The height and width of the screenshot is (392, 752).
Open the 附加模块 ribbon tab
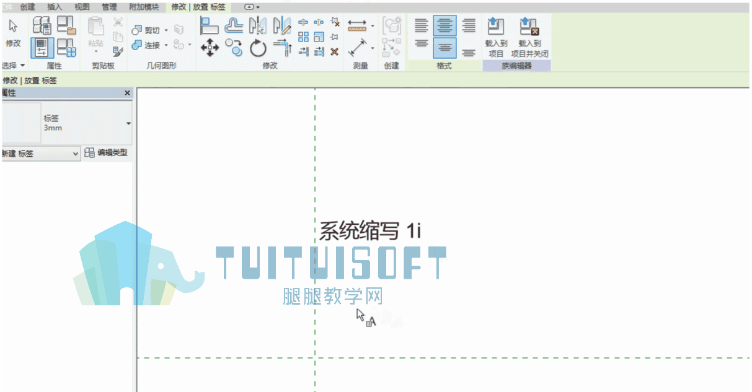click(143, 7)
